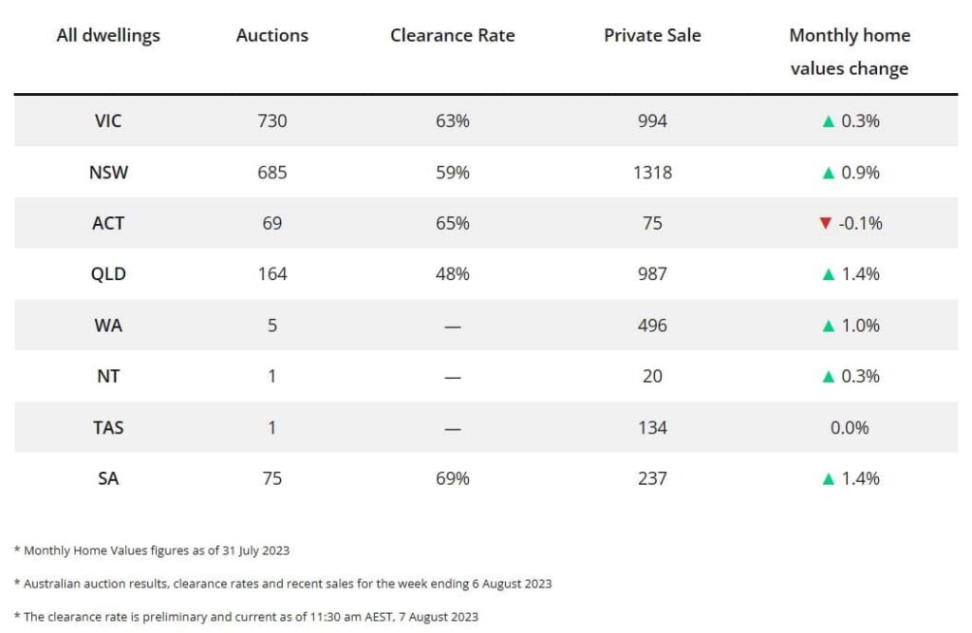Screen dimensions: 972x633
Task: Click the Monthly home values change header
Action: [x=849, y=51]
